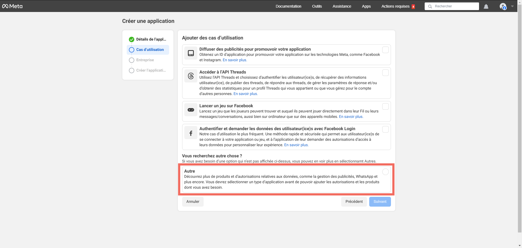Click the Accéder à l'API Threads title

click(x=223, y=72)
